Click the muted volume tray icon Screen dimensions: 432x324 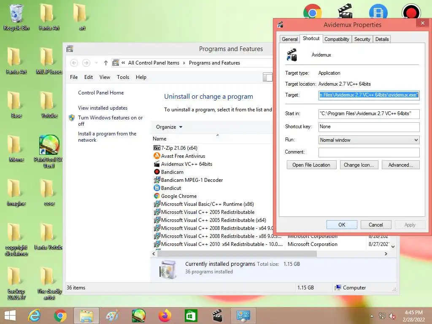click(392, 316)
